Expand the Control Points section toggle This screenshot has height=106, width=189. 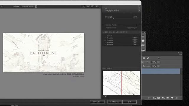(x=136, y=25)
